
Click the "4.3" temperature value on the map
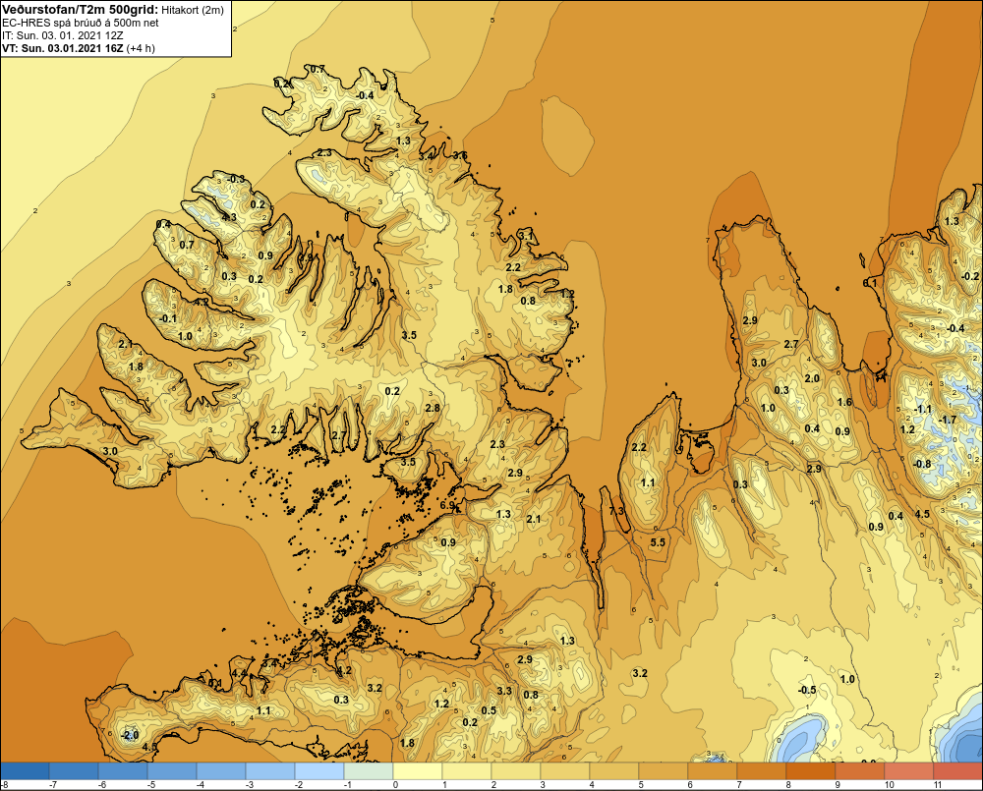[229, 217]
